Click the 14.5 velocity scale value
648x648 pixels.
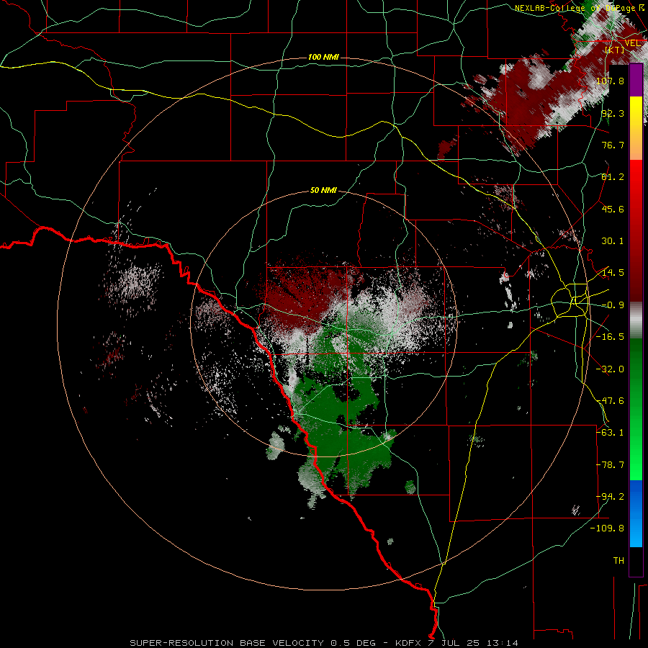[x=613, y=273]
